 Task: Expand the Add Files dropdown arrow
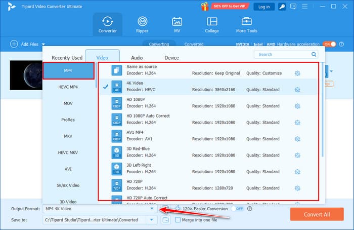43,44
